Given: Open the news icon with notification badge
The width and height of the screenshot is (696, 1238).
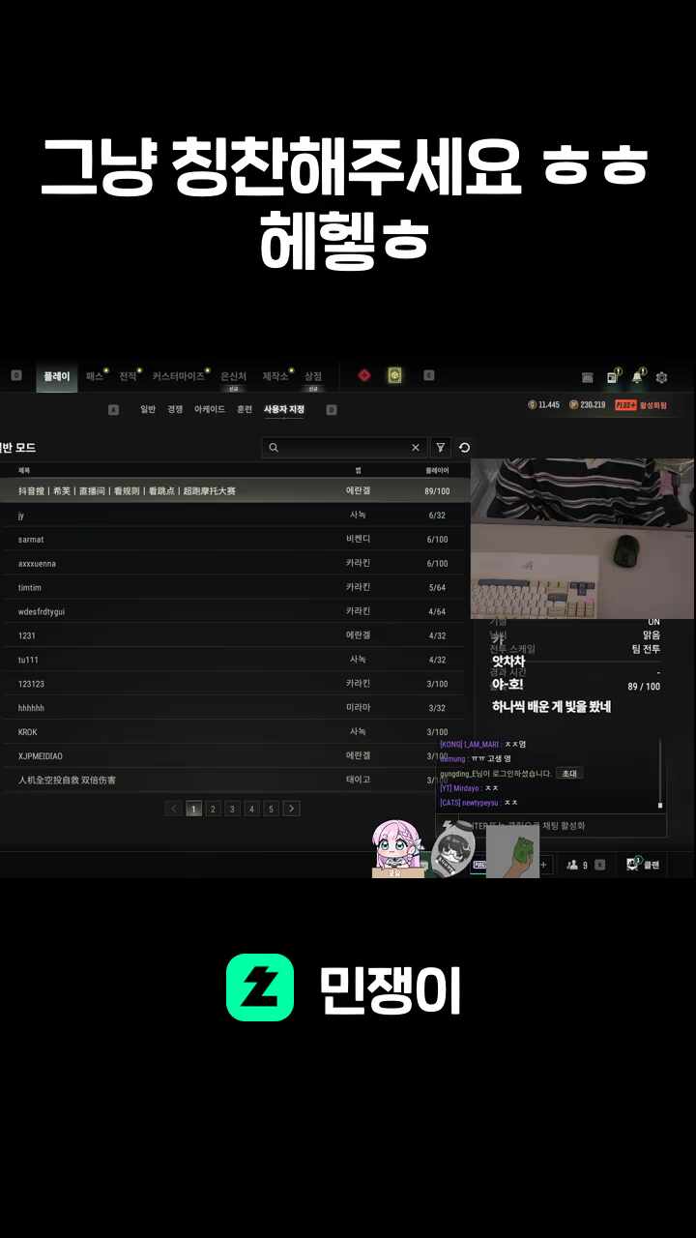Looking at the screenshot, I should (x=612, y=376).
